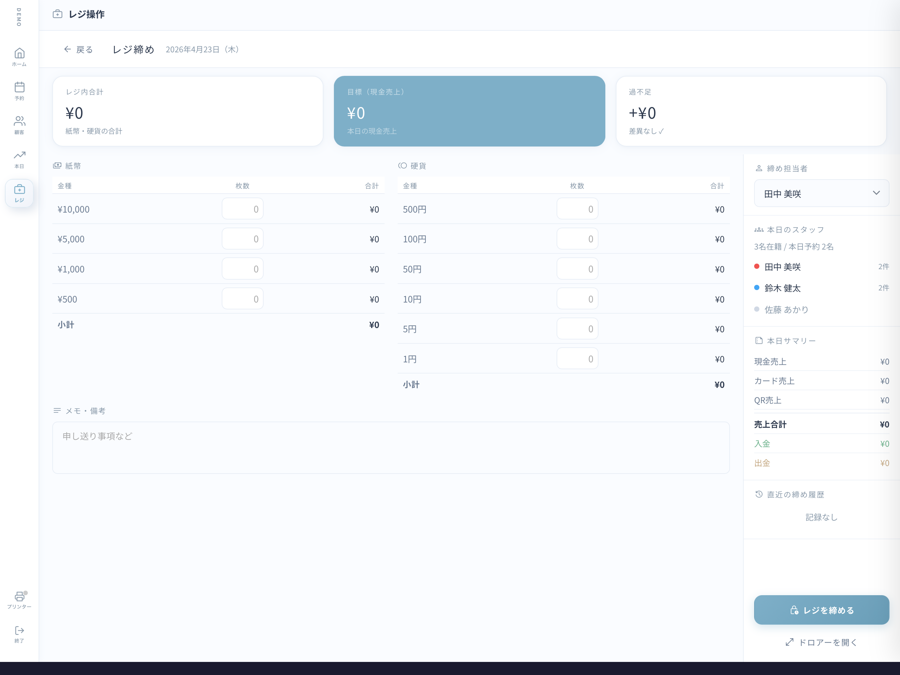Image resolution: width=900 pixels, height=675 pixels.
Task: Click the 本日のスタッフ group icon
Action: 759,230
